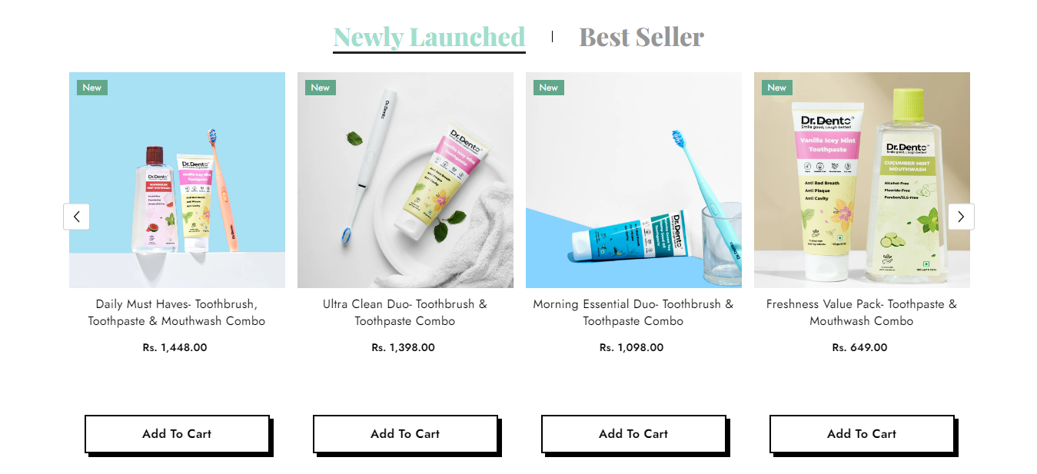Click the previous products arrow
This screenshot has height=474, width=1037.
(76, 217)
